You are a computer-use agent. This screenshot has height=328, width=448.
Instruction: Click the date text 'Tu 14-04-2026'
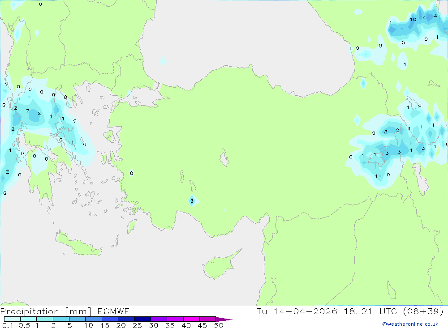[297, 311]
